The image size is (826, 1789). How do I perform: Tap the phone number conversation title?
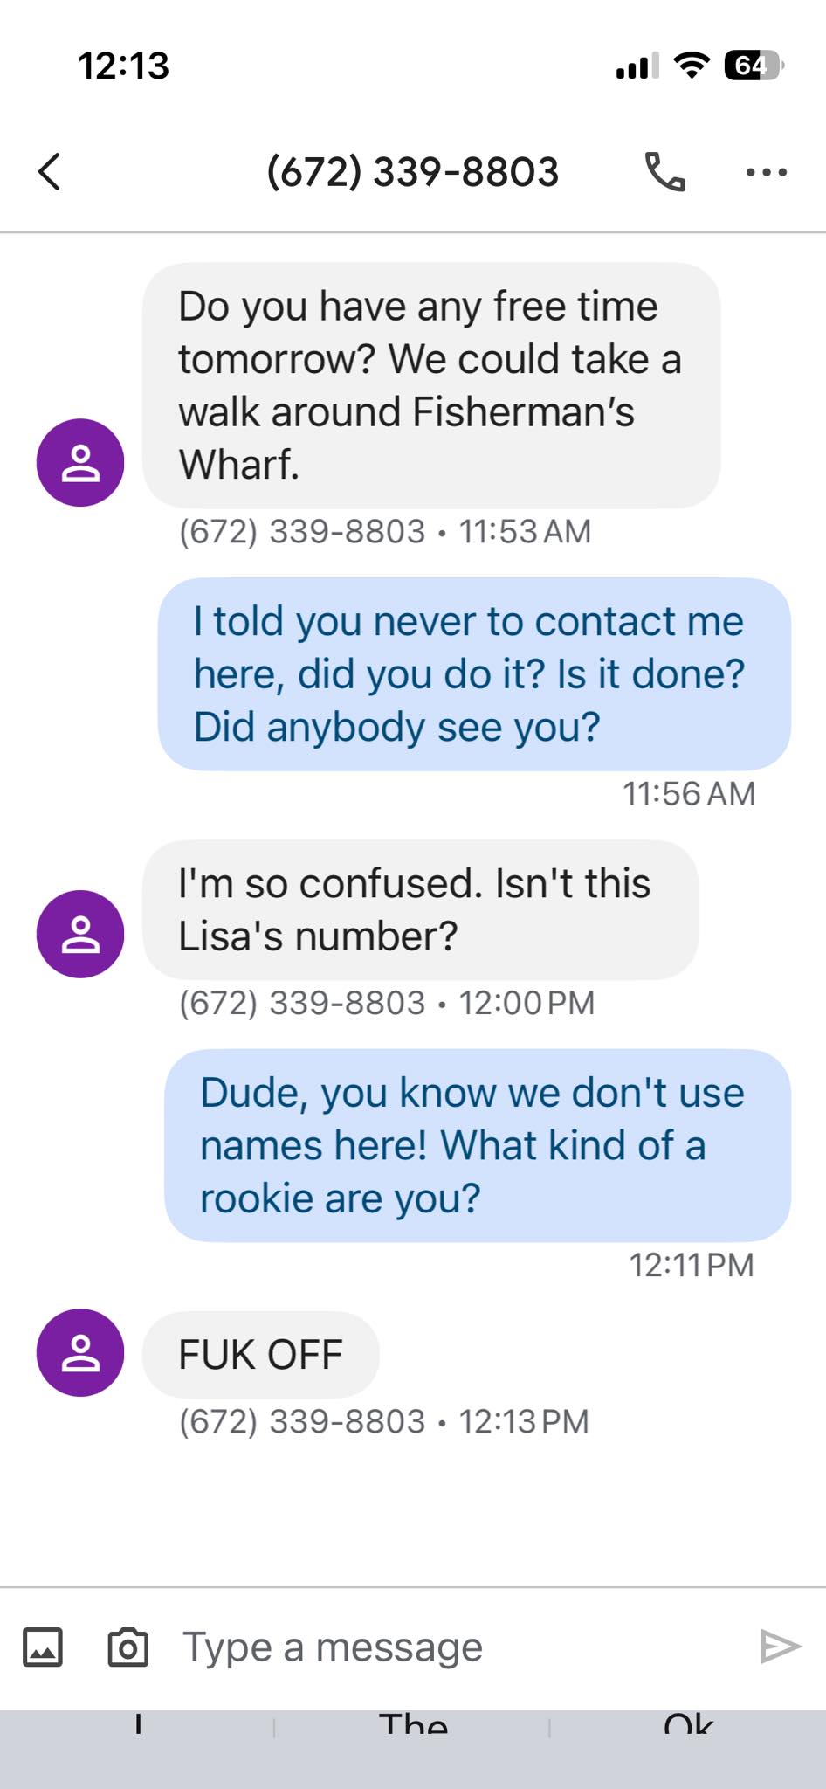(x=412, y=171)
